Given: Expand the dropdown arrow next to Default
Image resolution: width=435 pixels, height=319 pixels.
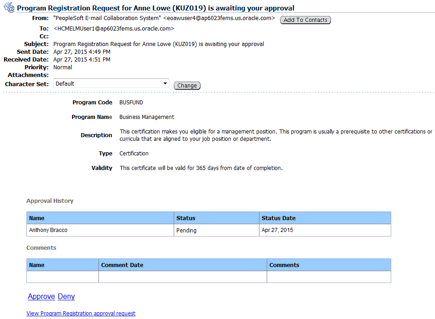Looking at the screenshot, I should pyautogui.click(x=166, y=83).
